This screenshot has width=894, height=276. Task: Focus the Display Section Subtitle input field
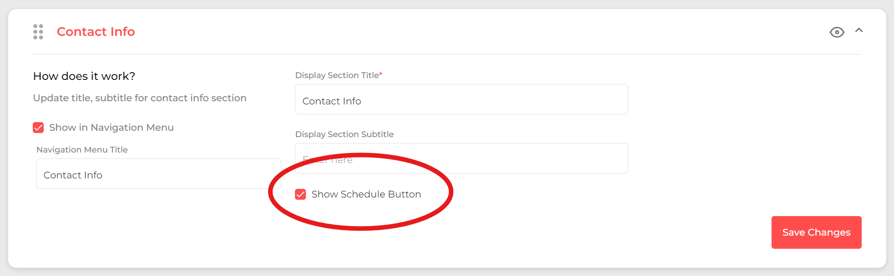[x=461, y=158]
